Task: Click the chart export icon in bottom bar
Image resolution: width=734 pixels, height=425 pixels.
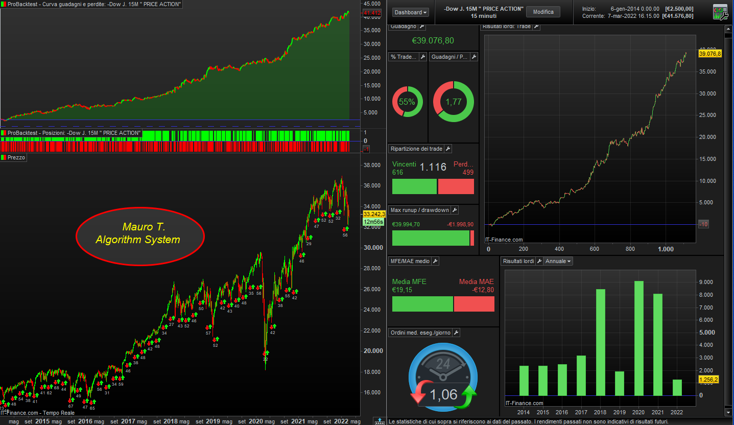Action: (380, 421)
